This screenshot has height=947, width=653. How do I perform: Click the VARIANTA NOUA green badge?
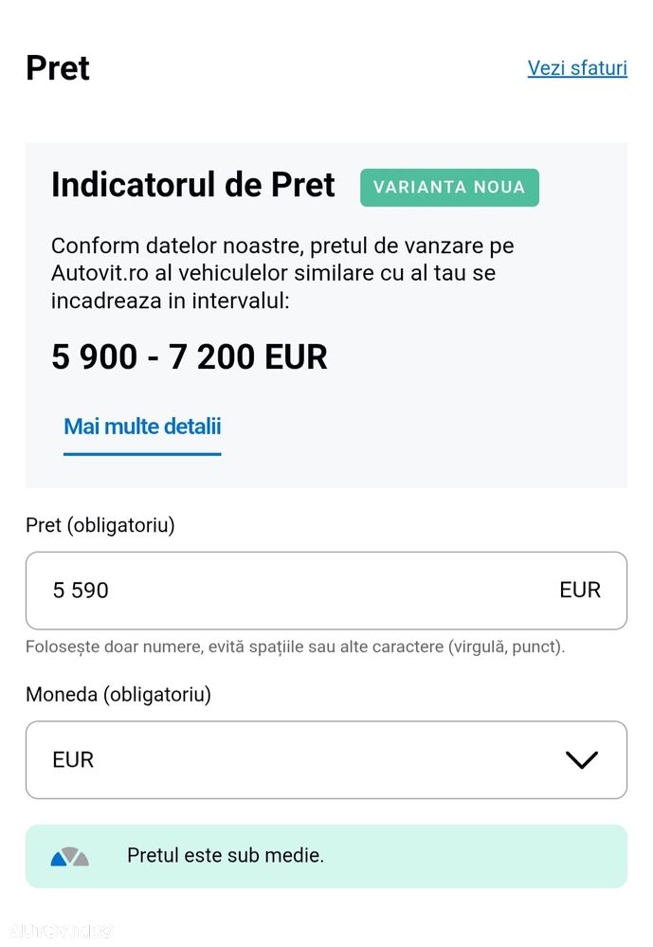tap(449, 187)
